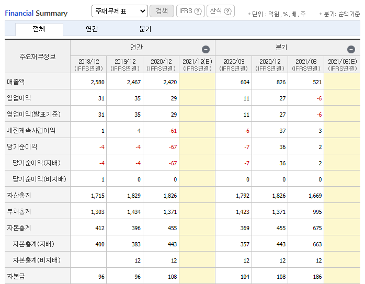The width and height of the screenshot is (365, 284).
Task: Click the 검색 search button
Action: [162, 11]
